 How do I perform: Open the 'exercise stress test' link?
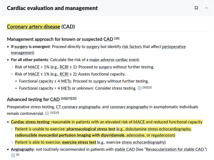[x=79, y=142]
